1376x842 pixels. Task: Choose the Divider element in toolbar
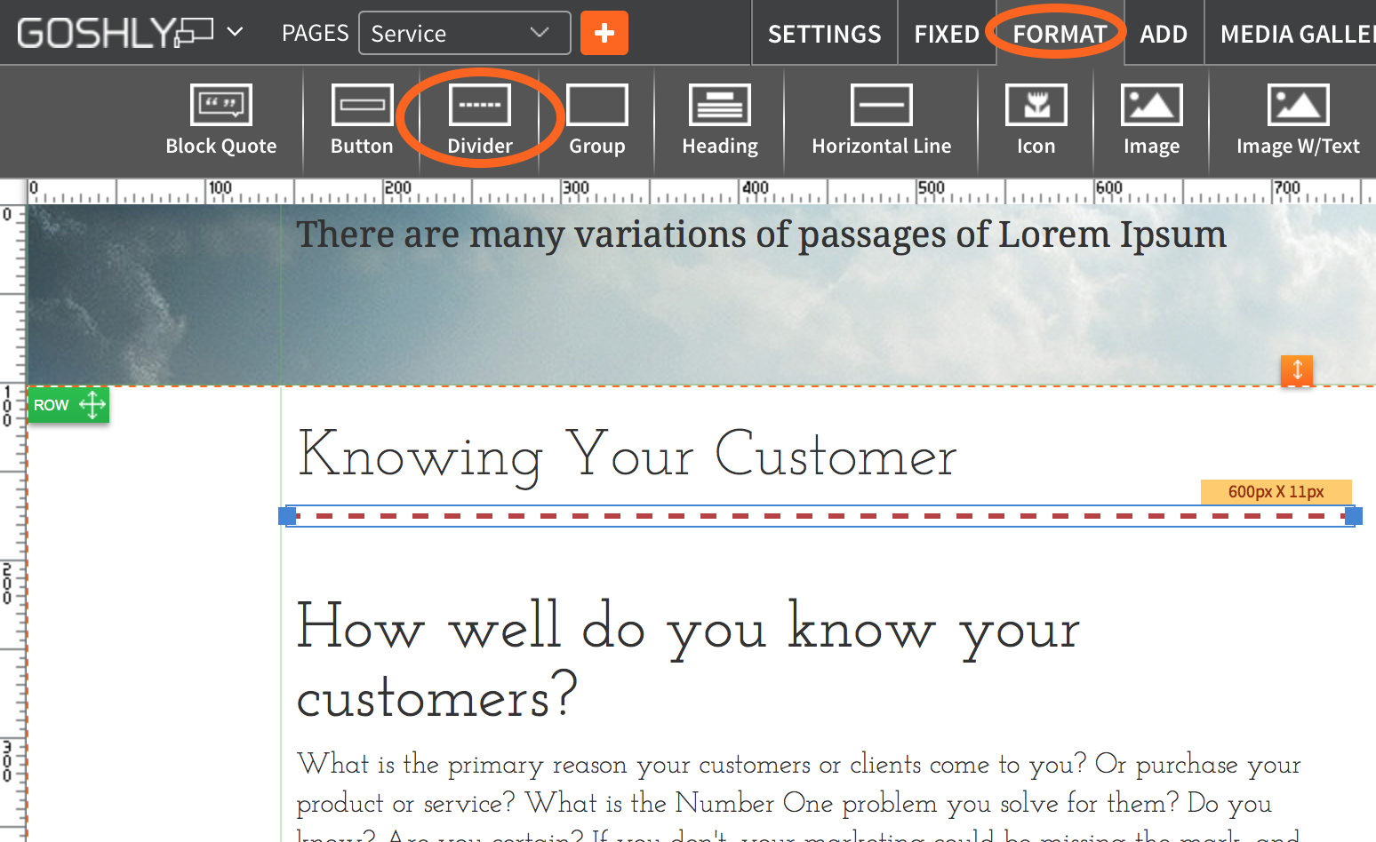coord(480,120)
